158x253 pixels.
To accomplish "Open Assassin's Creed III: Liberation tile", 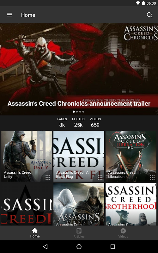I will [x=131, y=156].
